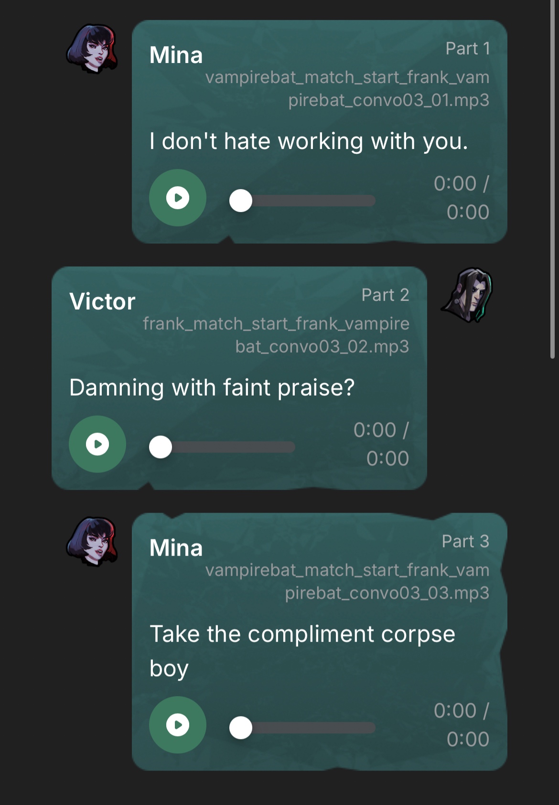Click the "Part 1" label

click(467, 49)
